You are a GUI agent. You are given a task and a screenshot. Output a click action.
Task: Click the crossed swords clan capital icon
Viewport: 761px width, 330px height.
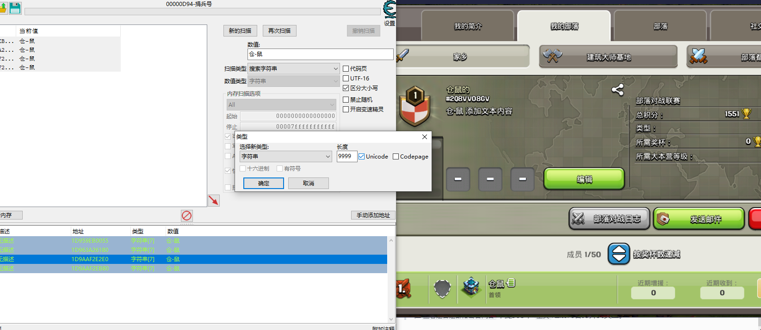698,56
